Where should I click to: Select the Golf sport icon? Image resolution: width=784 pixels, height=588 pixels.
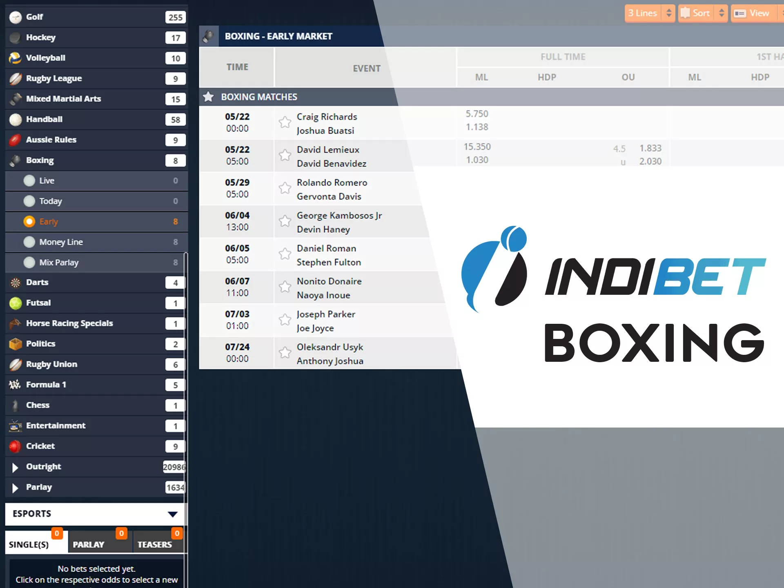(15, 17)
